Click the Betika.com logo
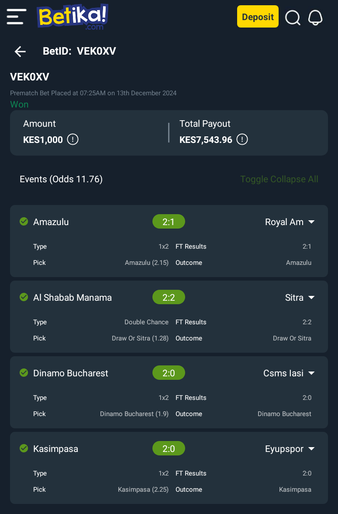Screen dimensions: 338x514 tap(72, 17)
